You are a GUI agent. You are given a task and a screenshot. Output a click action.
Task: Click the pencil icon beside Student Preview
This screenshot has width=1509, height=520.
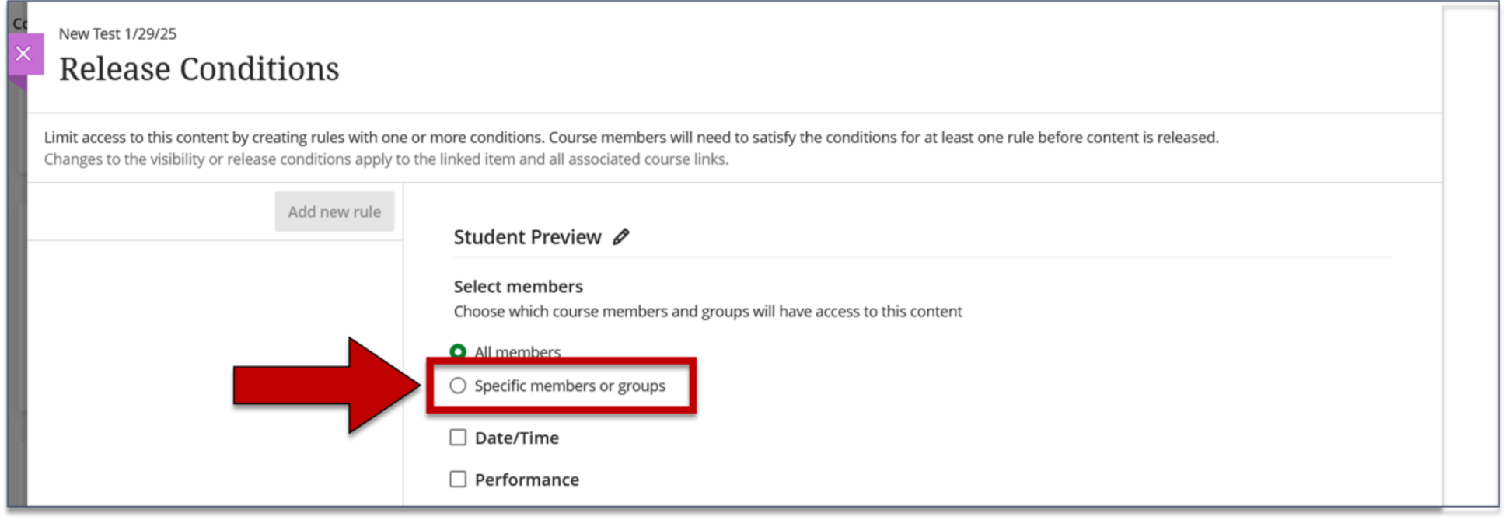tap(620, 237)
